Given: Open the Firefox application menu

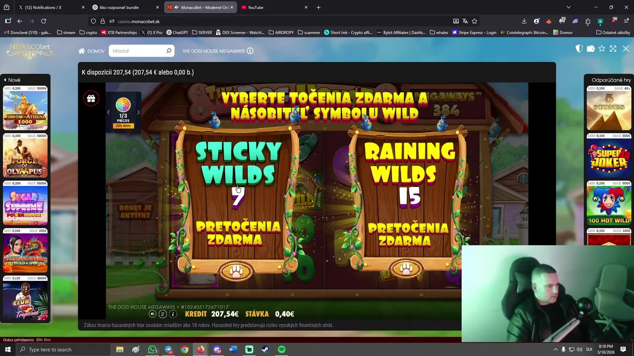Looking at the screenshot, I should click(x=626, y=21).
